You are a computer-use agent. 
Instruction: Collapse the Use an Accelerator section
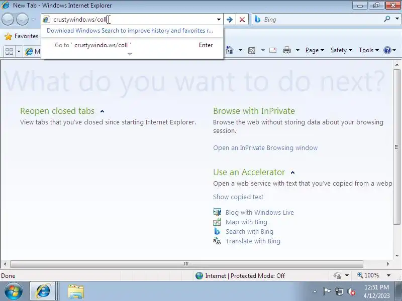pos(293,173)
